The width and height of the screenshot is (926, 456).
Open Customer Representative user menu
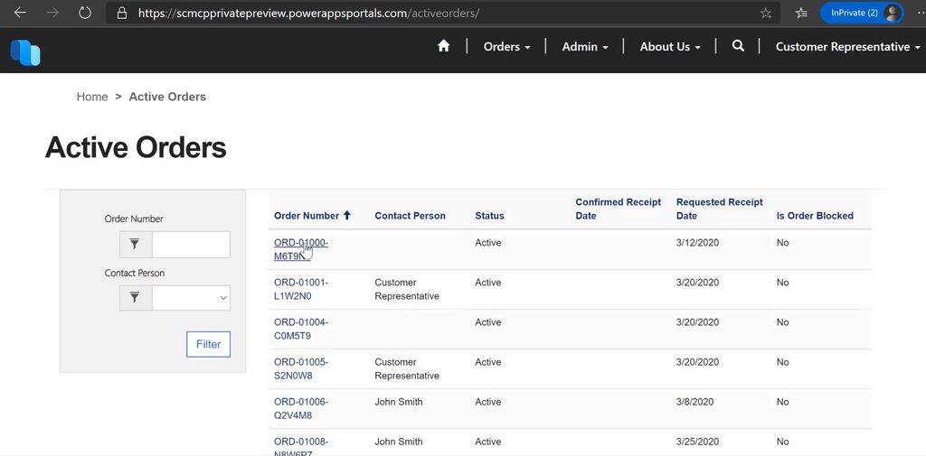[847, 47]
